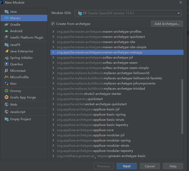Click the Java Enterprise icon
The width and height of the screenshot is (189, 171).
(6, 51)
